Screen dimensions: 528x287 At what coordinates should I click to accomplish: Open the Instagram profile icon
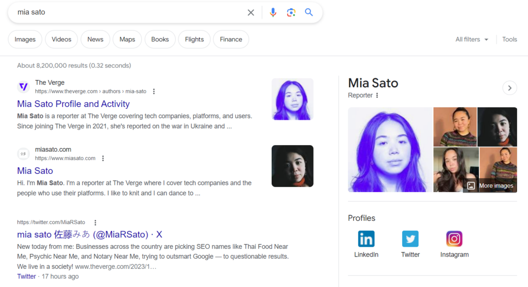coord(454,239)
